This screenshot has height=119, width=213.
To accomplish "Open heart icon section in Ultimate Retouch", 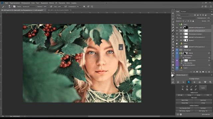I will pos(205,82).
